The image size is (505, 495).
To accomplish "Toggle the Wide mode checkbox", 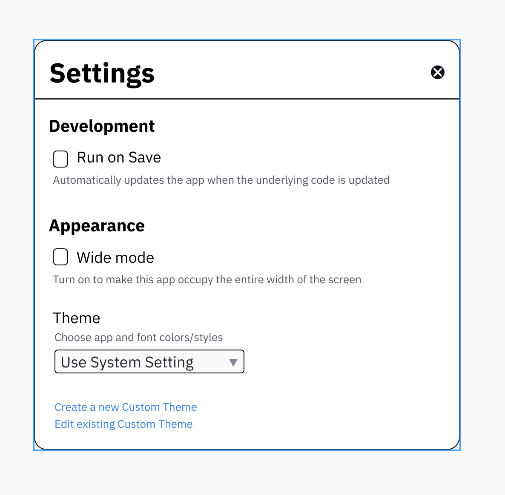I will click(x=60, y=257).
